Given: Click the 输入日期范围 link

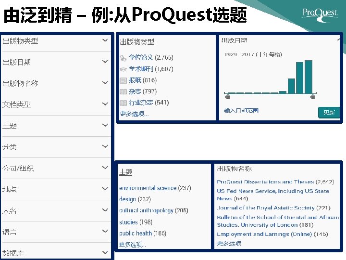Looking at the screenshot, I should (x=241, y=110).
